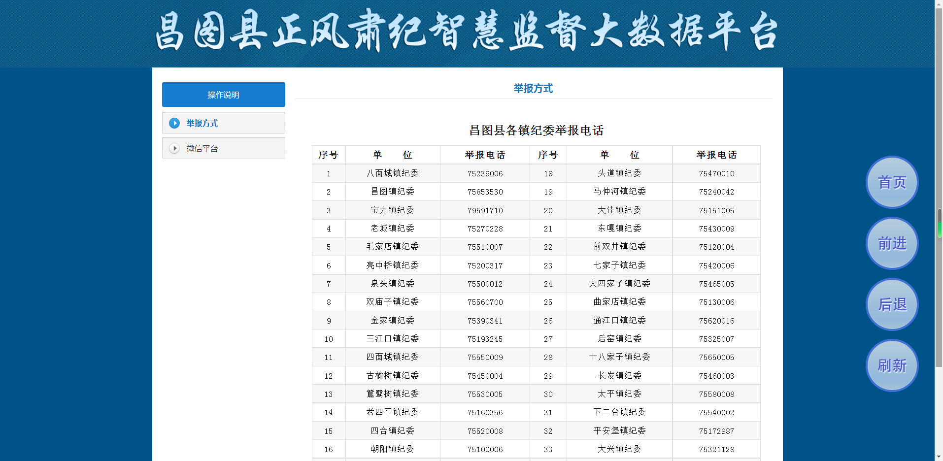Select the cell 老四平镇纪委
943x461 pixels.
click(x=393, y=412)
